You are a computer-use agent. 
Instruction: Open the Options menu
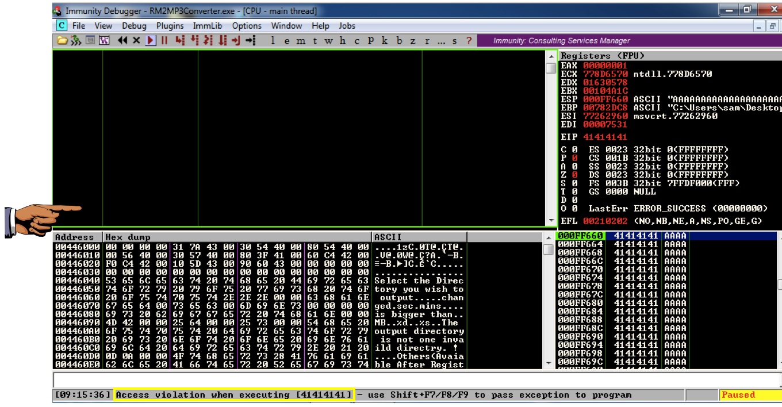247,26
